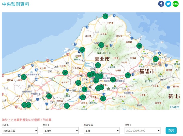This screenshot has height=136, width=183.
Task: Expand 縣市 dropdown showing 基隆市
Action: click(x=61, y=130)
